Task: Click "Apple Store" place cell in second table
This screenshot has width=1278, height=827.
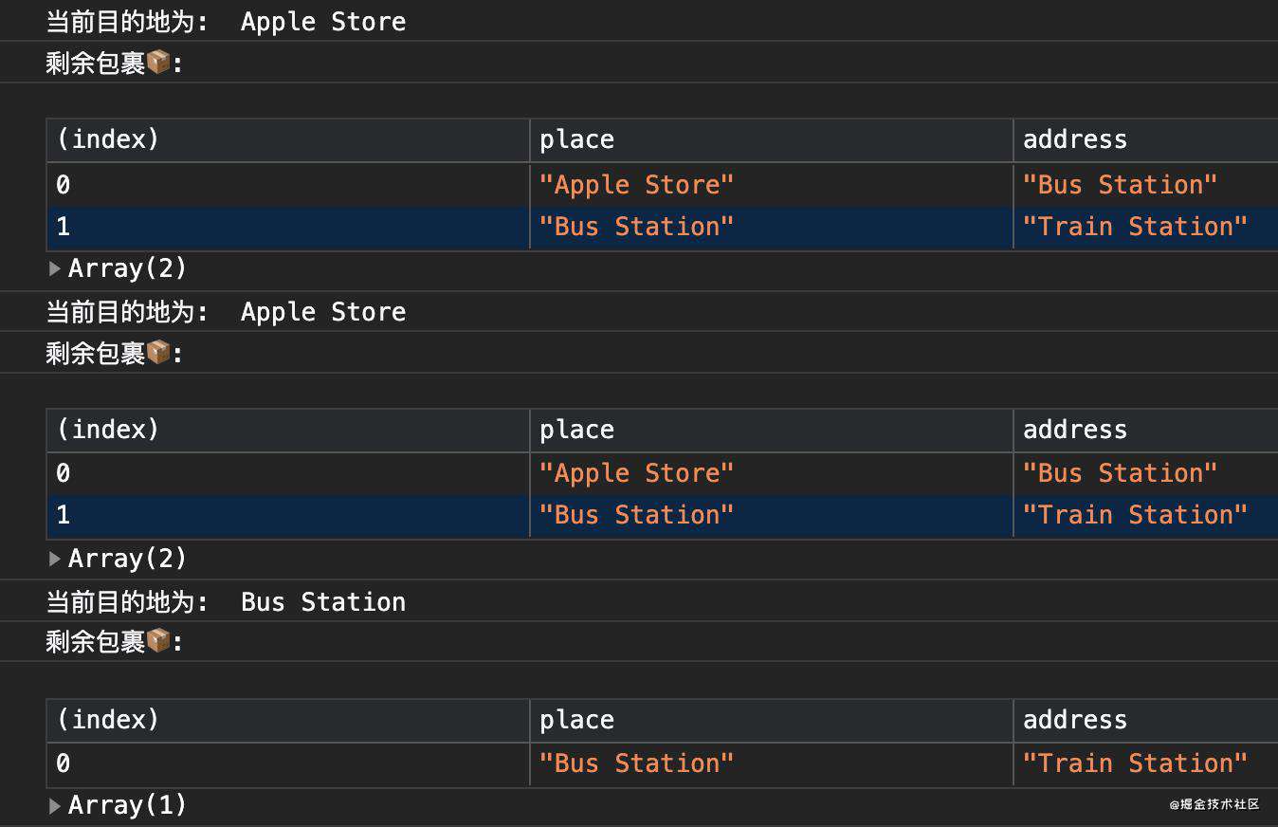Action: coord(771,473)
